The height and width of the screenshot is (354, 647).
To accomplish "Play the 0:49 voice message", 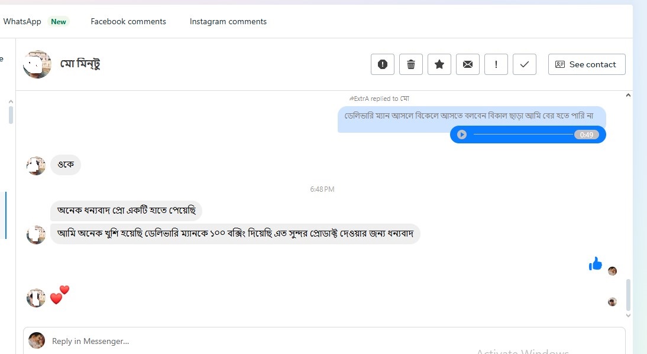I will coord(462,135).
